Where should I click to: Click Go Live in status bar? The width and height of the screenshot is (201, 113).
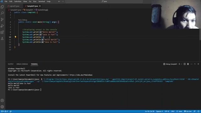[188, 111]
